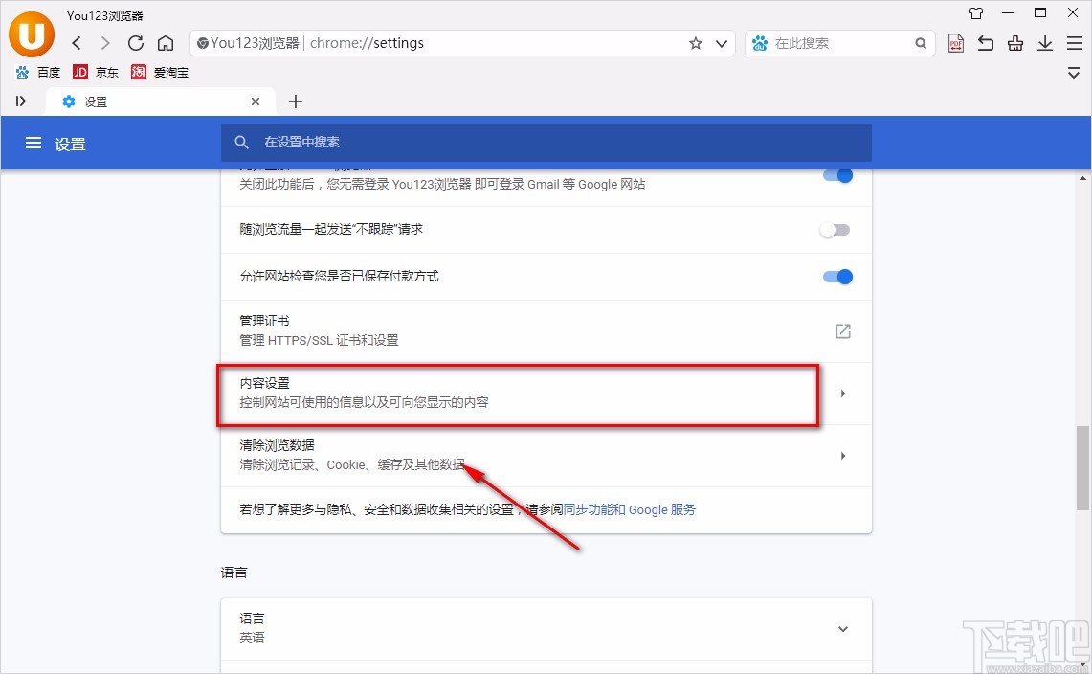Open the skin shirt icon

click(976, 13)
